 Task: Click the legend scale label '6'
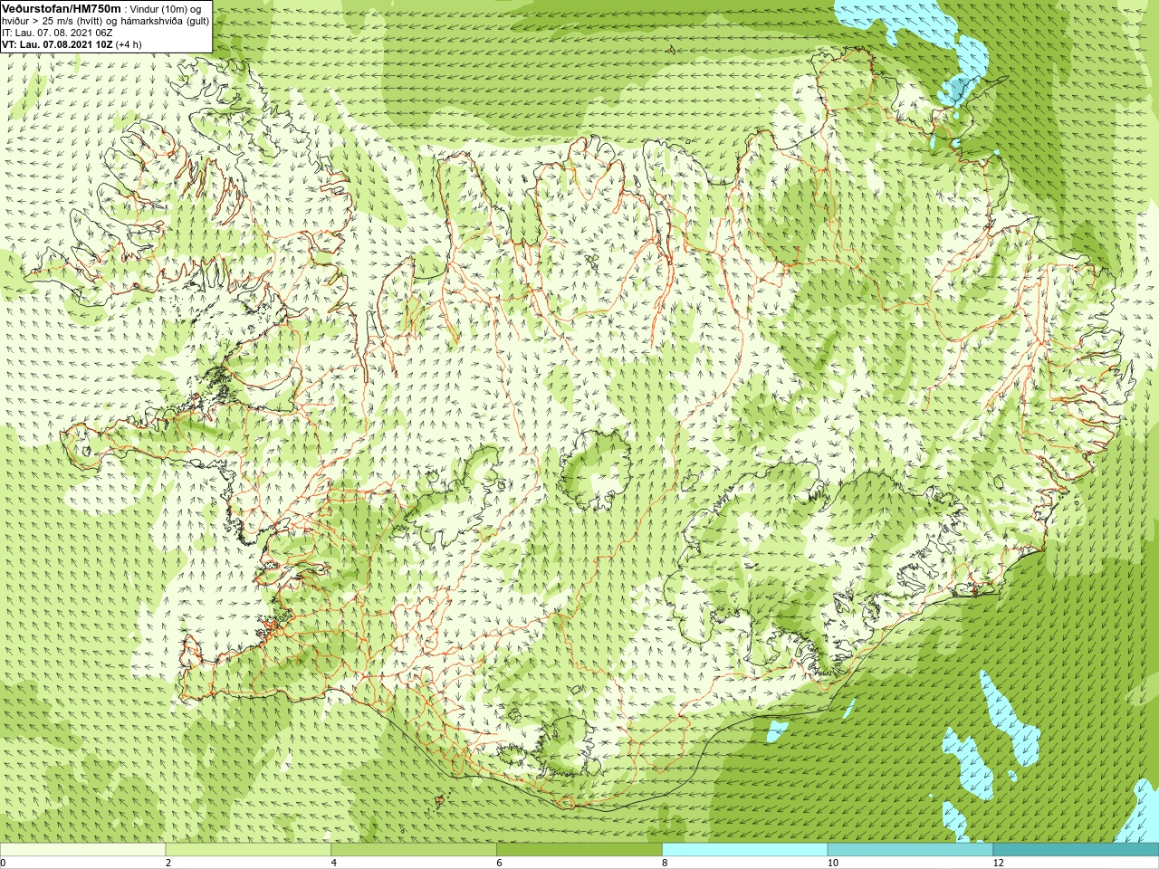[x=500, y=863]
